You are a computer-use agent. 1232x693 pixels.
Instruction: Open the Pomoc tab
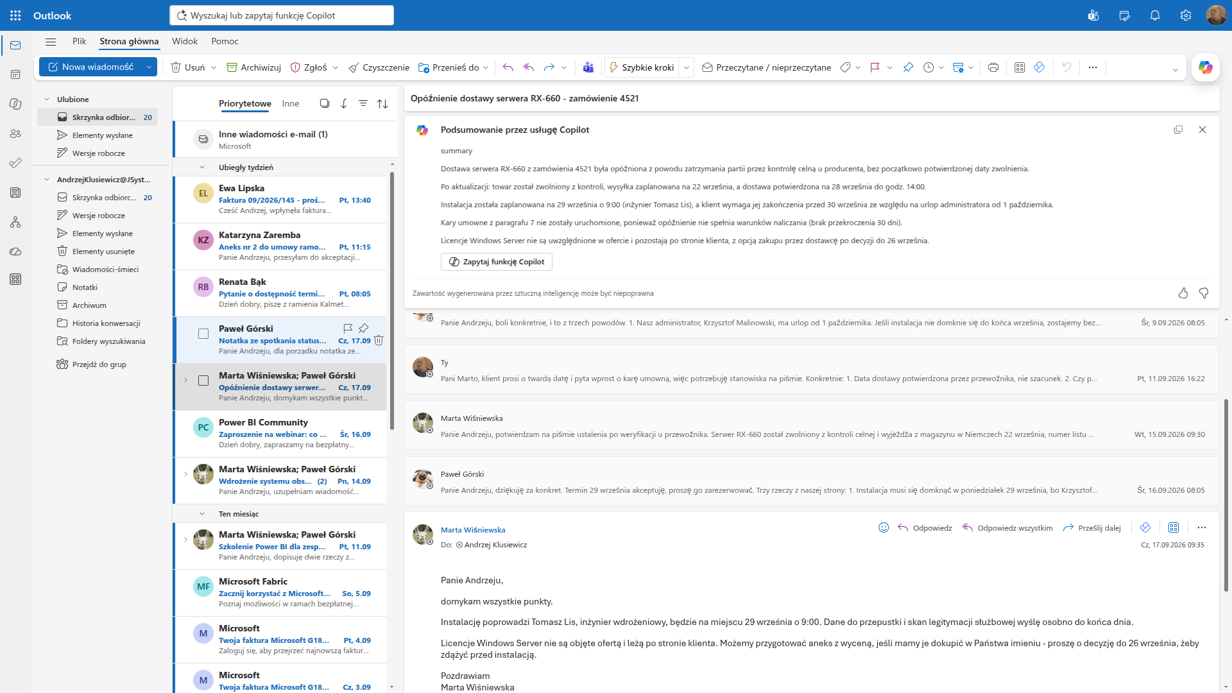(225, 41)
